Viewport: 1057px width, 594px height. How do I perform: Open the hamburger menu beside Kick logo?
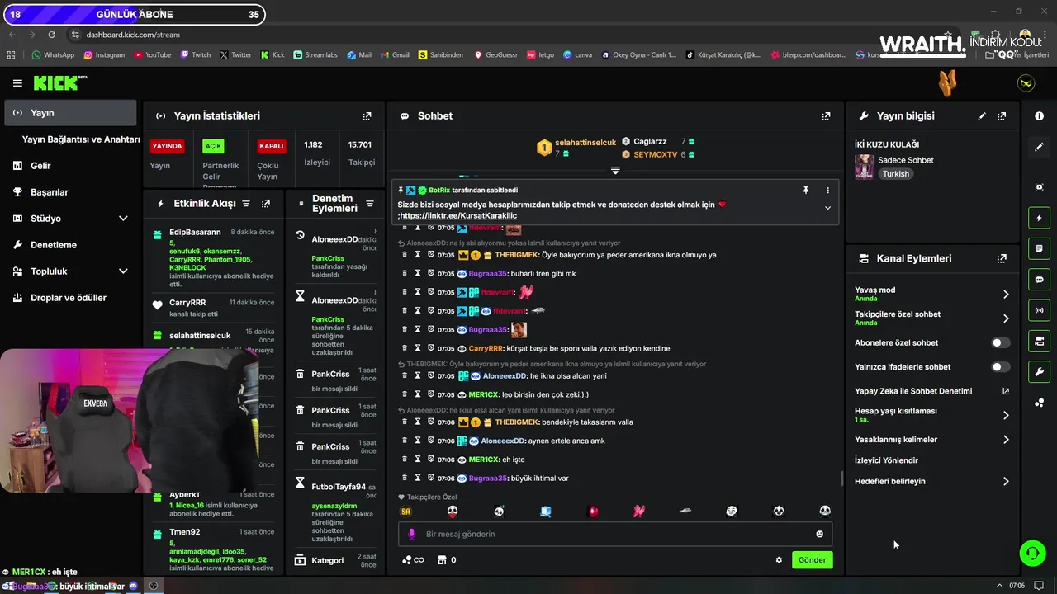[x=17, y=83]
